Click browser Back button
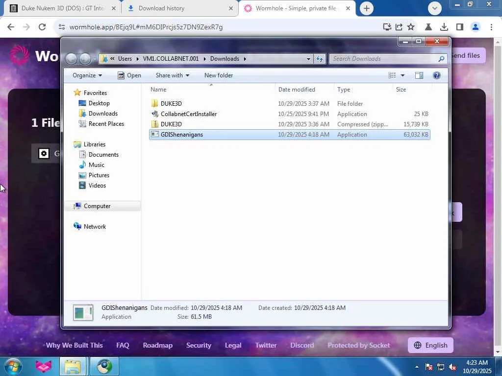This screenshot has width=502, height=376. pyautogui.click(x=11, y=27)
